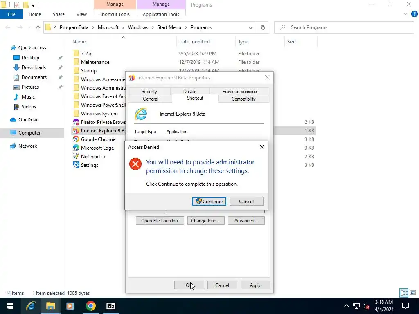Click the Start Menu breadcrumb segment

point(169,27)
